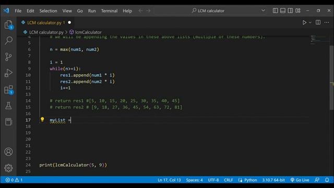Toggle the primary side bar layout icon
334x188 pixels.
coord(275,10)
